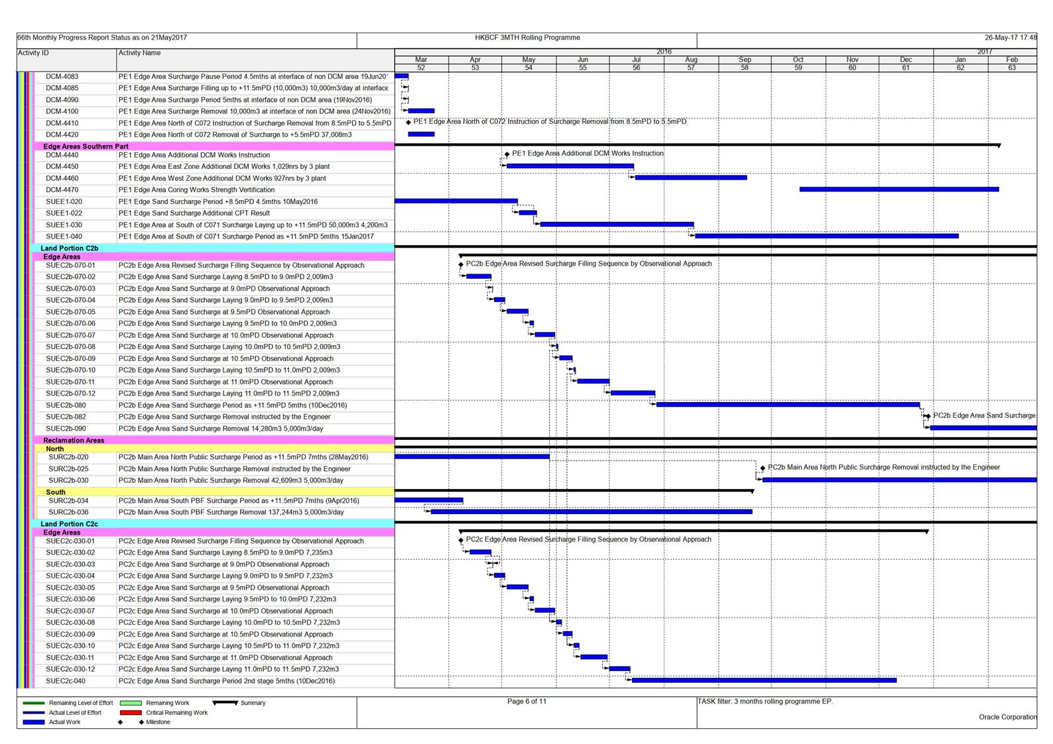Select the DCM-4470 coring works Gantt bar
This screenshot has width=1053, height=744.
tap(899, 189)
